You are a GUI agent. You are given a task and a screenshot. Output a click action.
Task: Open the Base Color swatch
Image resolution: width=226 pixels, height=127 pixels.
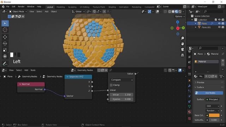[214, 115]
